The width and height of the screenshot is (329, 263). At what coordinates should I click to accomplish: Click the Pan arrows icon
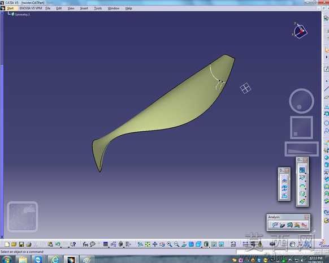155,244
